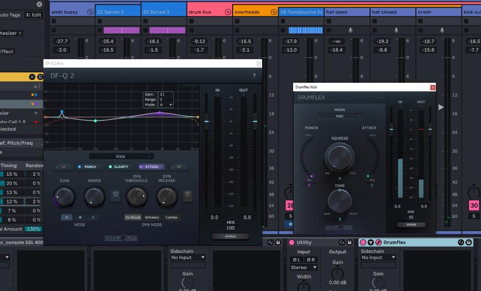Click hat open track mic icon
Image resolution: width=481 pixels, height=291 pixels.
click(350, 30)
